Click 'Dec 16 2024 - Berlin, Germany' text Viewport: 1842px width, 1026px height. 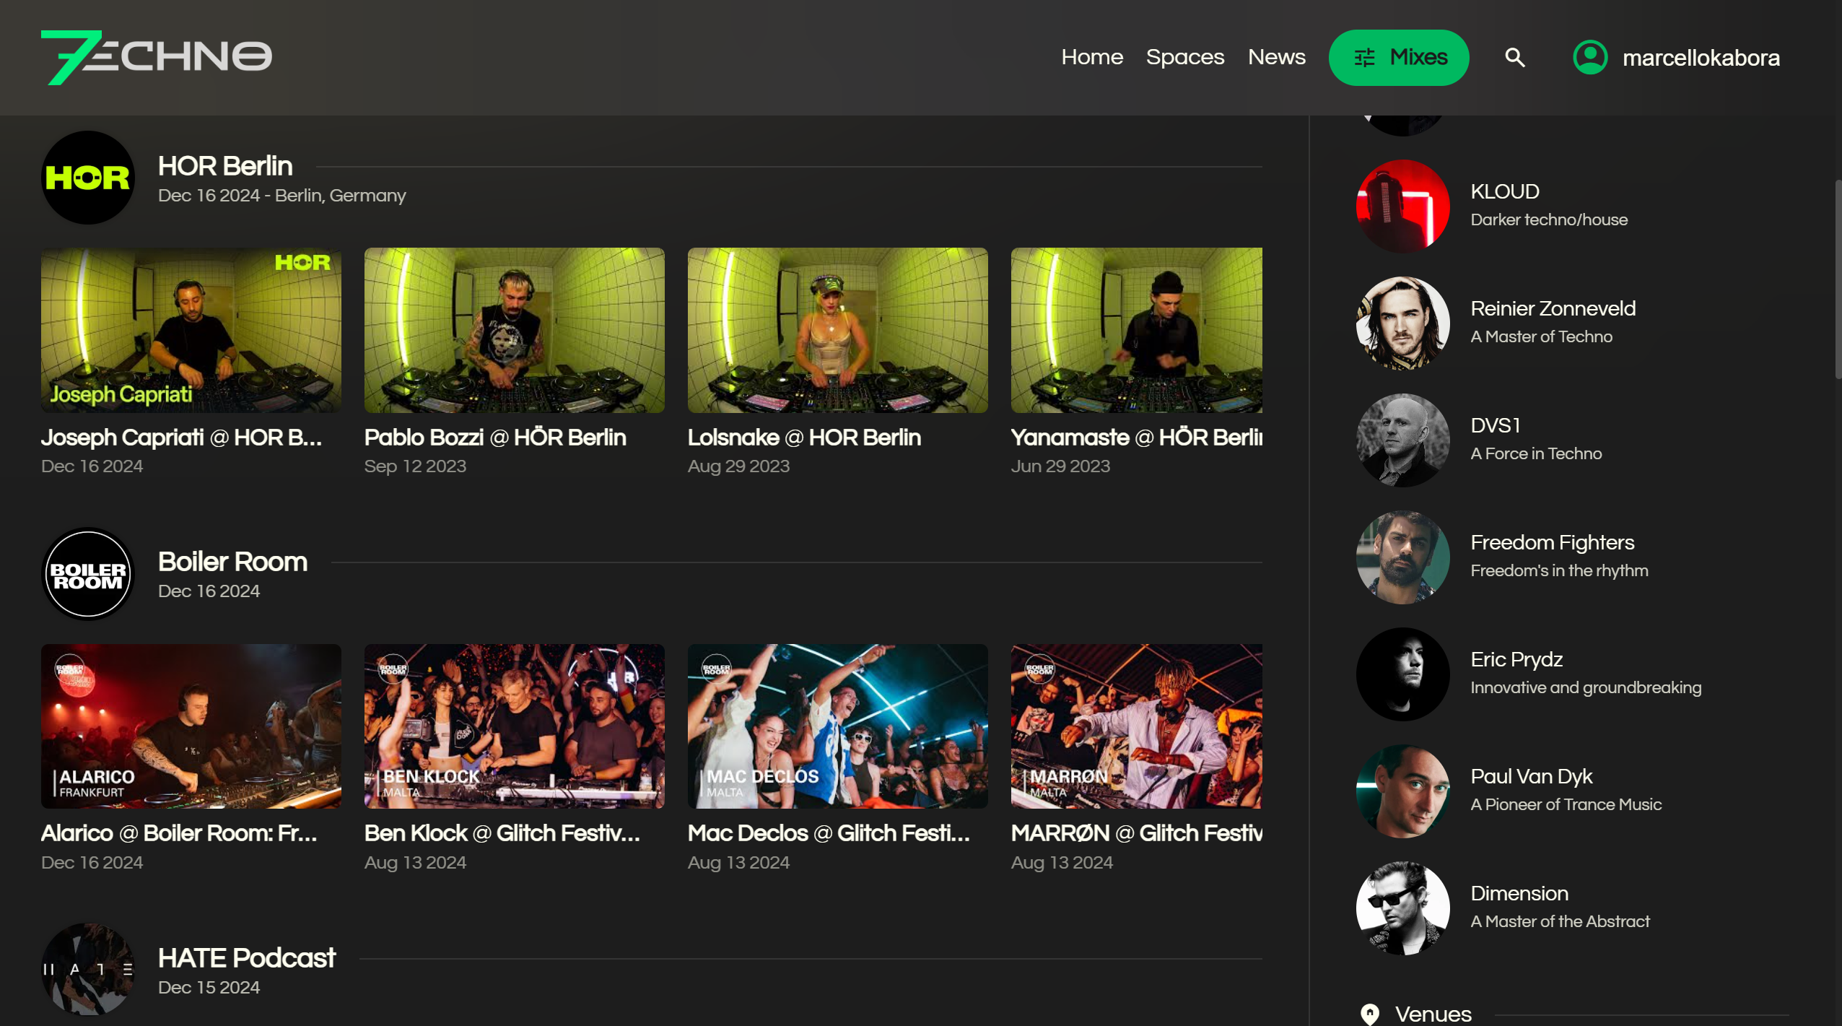coord(281,196)
